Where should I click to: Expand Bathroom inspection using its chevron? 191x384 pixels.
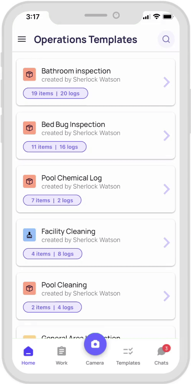(167, 82)
